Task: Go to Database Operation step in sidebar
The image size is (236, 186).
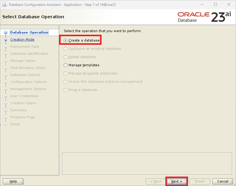Action: click(29, 32)
